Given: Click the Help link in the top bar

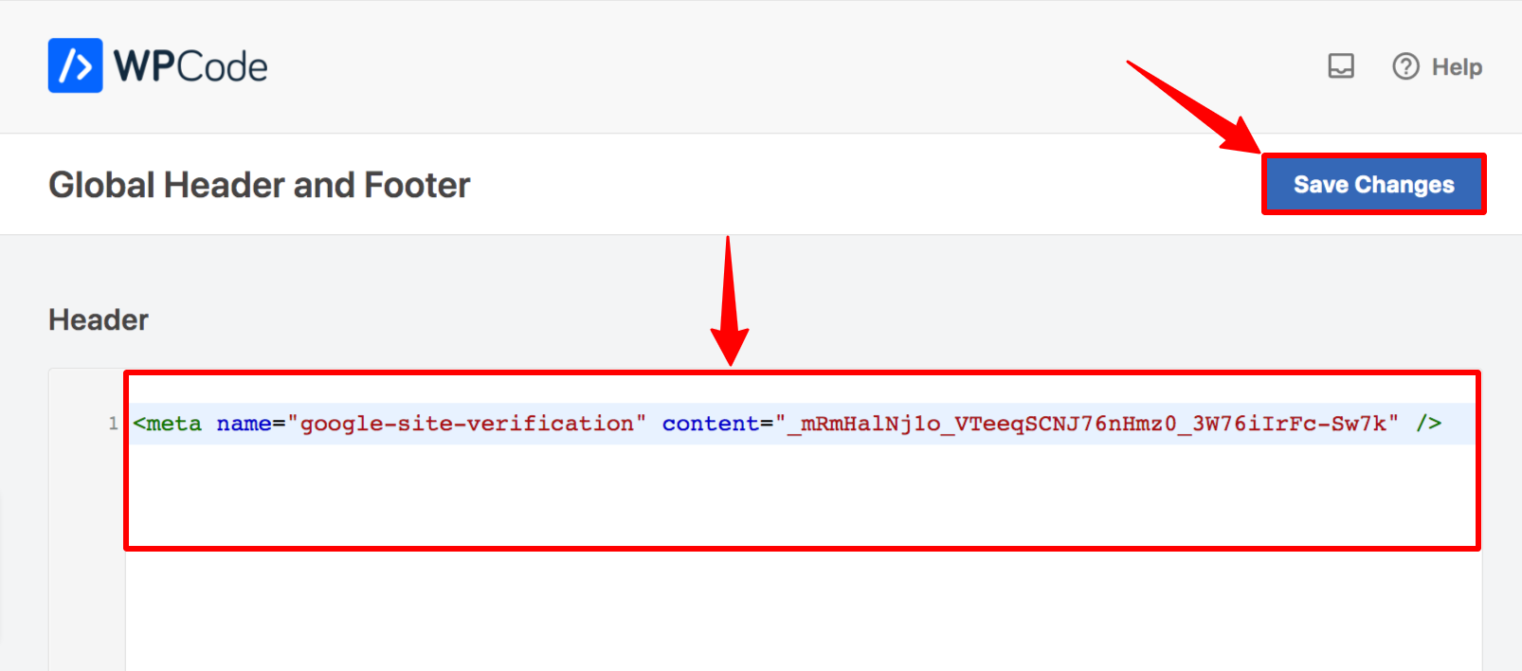Looking at the screenshot, I should pos(1457,66).
